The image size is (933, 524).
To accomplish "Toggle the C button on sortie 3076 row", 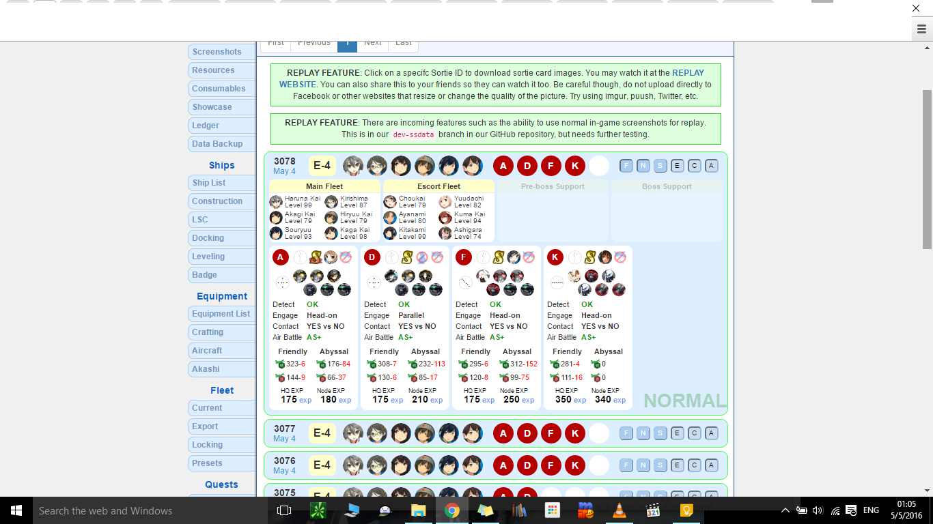I will coord(695,465).
